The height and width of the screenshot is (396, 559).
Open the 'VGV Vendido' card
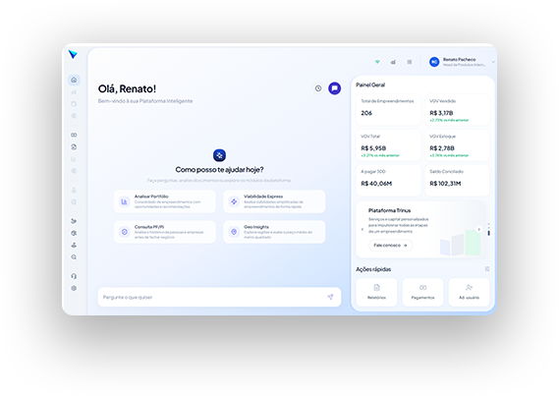click(458, 110)
